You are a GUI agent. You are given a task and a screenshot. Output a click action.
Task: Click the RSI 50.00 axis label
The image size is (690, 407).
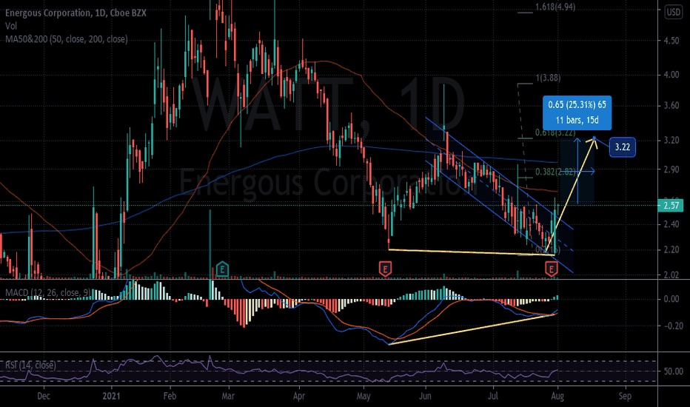(x=673, y=371)
